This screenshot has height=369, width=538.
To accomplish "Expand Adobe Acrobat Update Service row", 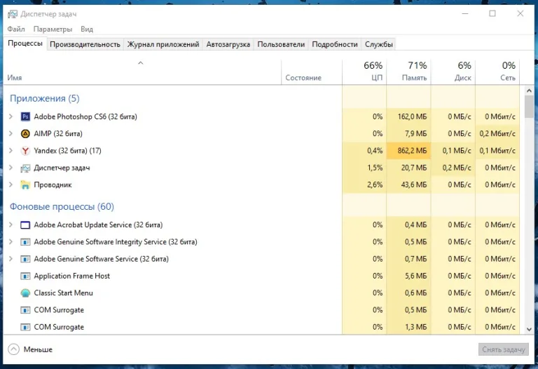I will 11,224.
